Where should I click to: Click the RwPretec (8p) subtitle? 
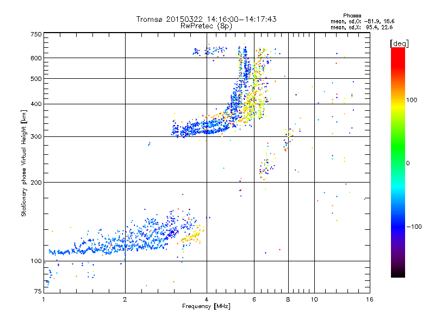coord(206,26)
